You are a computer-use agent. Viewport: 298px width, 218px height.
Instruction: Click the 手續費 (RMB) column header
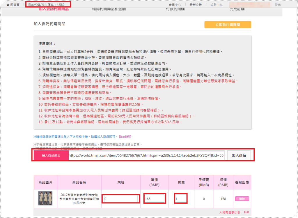(x=204, y=182)
